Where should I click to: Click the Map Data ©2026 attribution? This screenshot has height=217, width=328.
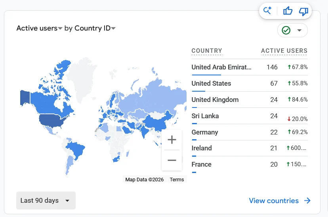144,179
